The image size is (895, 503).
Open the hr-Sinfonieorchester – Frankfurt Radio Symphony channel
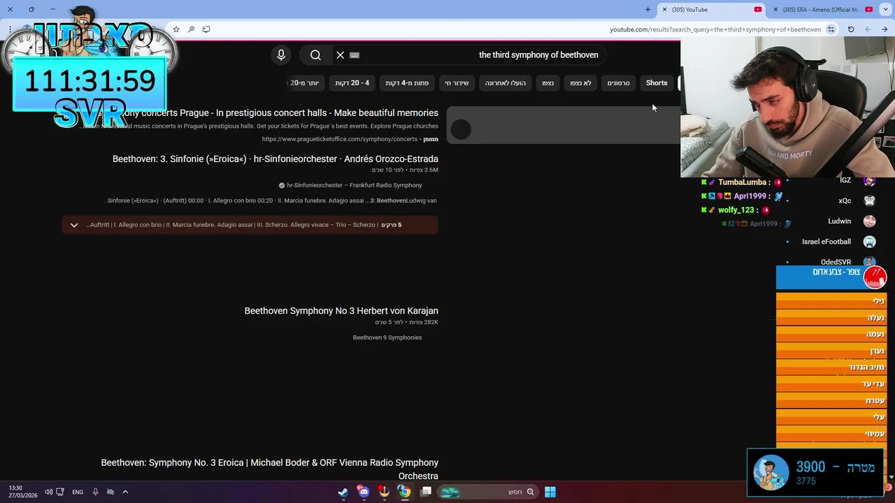354,186
